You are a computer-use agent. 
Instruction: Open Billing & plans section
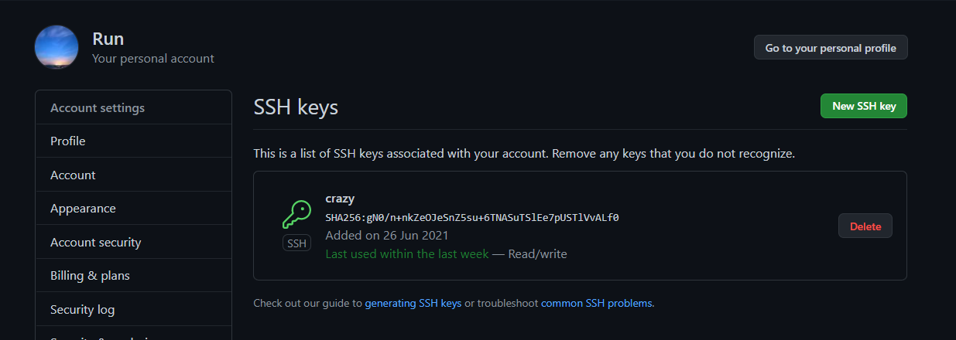(133, 276)
